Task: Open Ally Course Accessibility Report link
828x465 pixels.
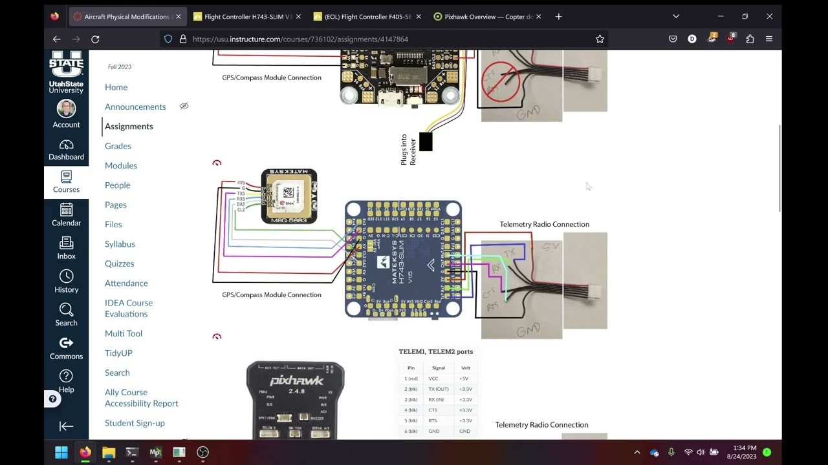Action: (141, 398)
